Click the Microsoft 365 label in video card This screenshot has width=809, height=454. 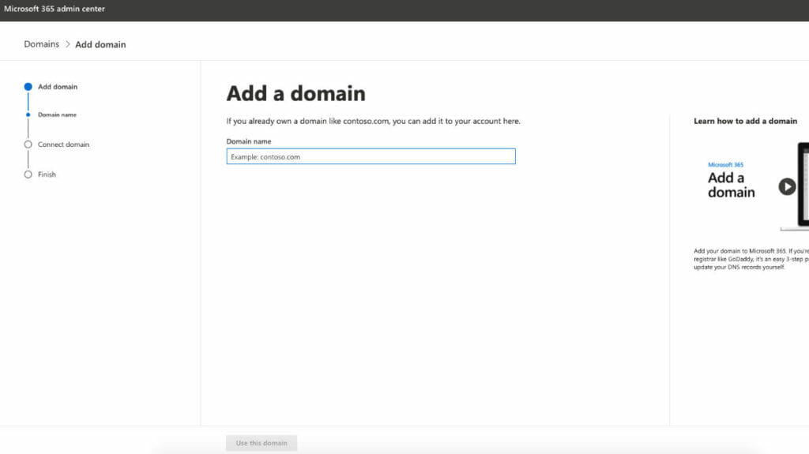pyautogui.click(x=725, y=164)
